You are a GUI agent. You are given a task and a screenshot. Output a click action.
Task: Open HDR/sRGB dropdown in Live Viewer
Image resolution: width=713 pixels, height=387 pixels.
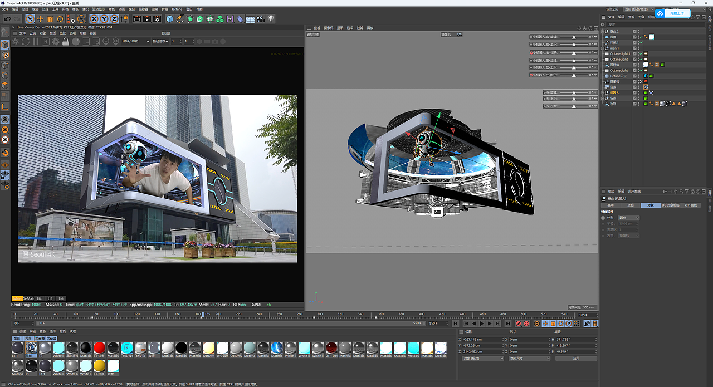coord(136,41)
